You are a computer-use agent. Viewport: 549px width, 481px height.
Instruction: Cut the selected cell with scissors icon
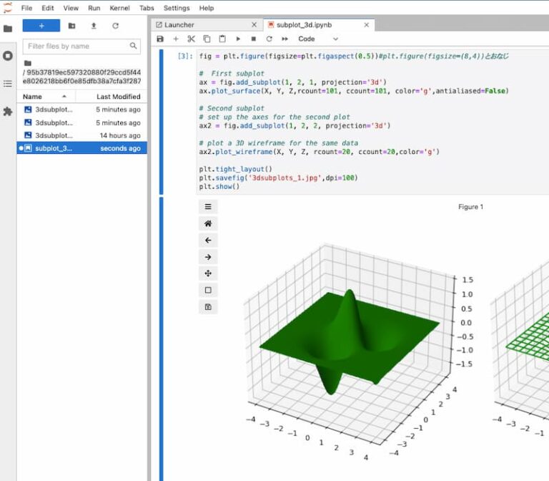(191, 39)
